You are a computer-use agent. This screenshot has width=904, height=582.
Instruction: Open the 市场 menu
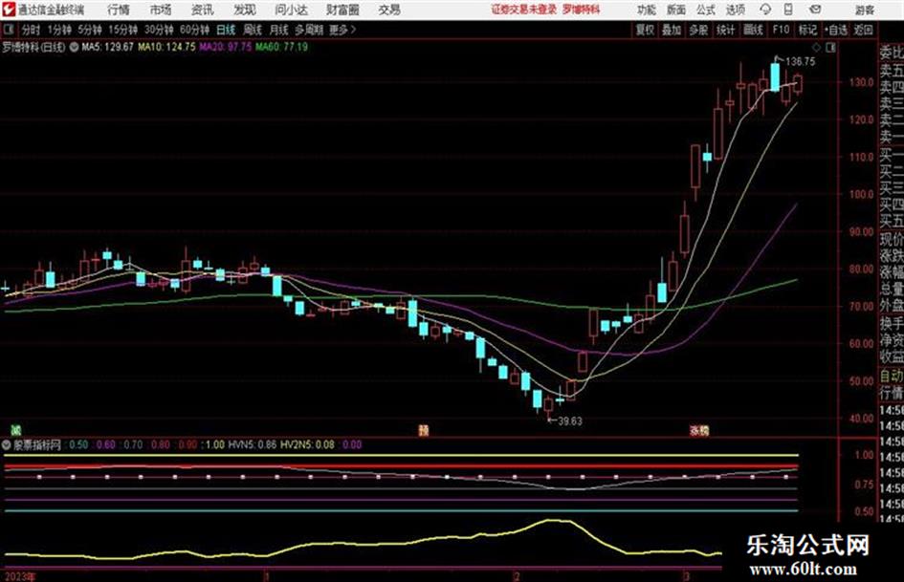coord(161,10)
